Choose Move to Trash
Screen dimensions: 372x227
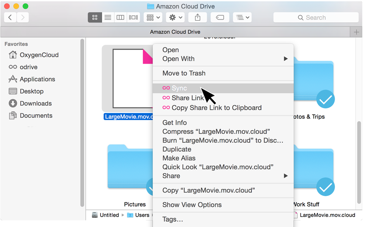223,73
